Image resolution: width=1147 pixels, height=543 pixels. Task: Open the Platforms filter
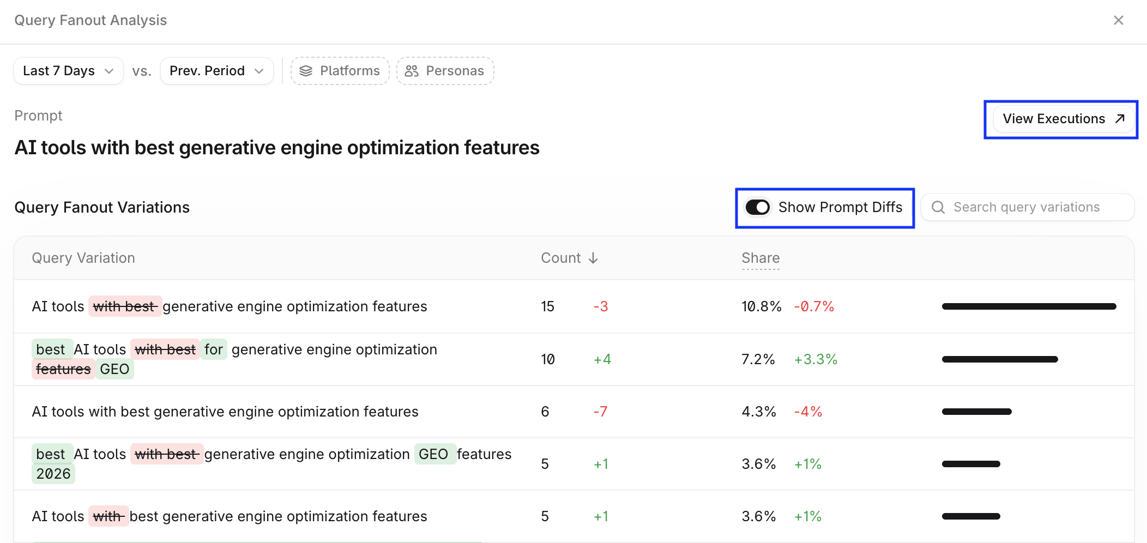tap(340, 71)
